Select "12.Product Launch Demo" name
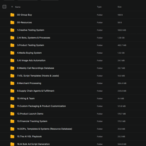Viewport: 146px width, 146px height. pos(30,114)
